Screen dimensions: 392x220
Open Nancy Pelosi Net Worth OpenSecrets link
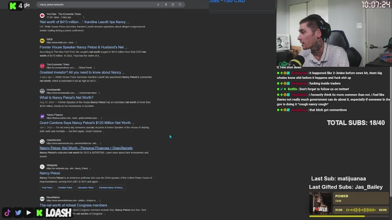86,148
